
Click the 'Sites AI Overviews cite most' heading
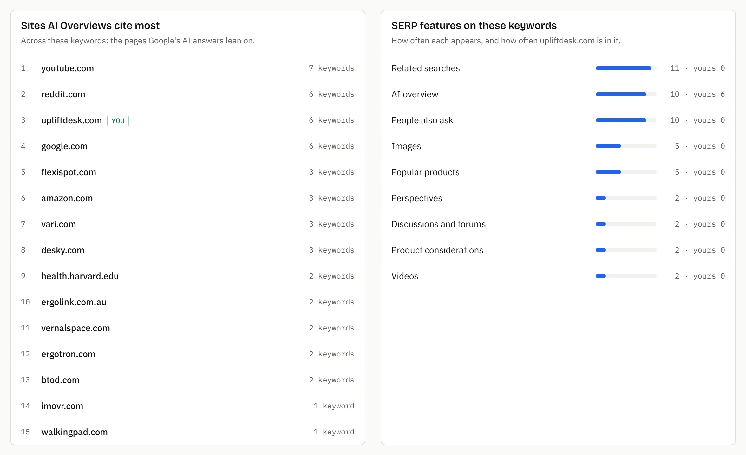(90, 25)
